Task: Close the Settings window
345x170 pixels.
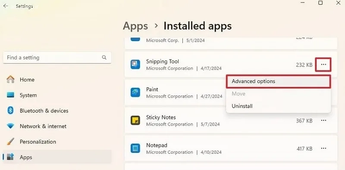Action: coord(339,3)
